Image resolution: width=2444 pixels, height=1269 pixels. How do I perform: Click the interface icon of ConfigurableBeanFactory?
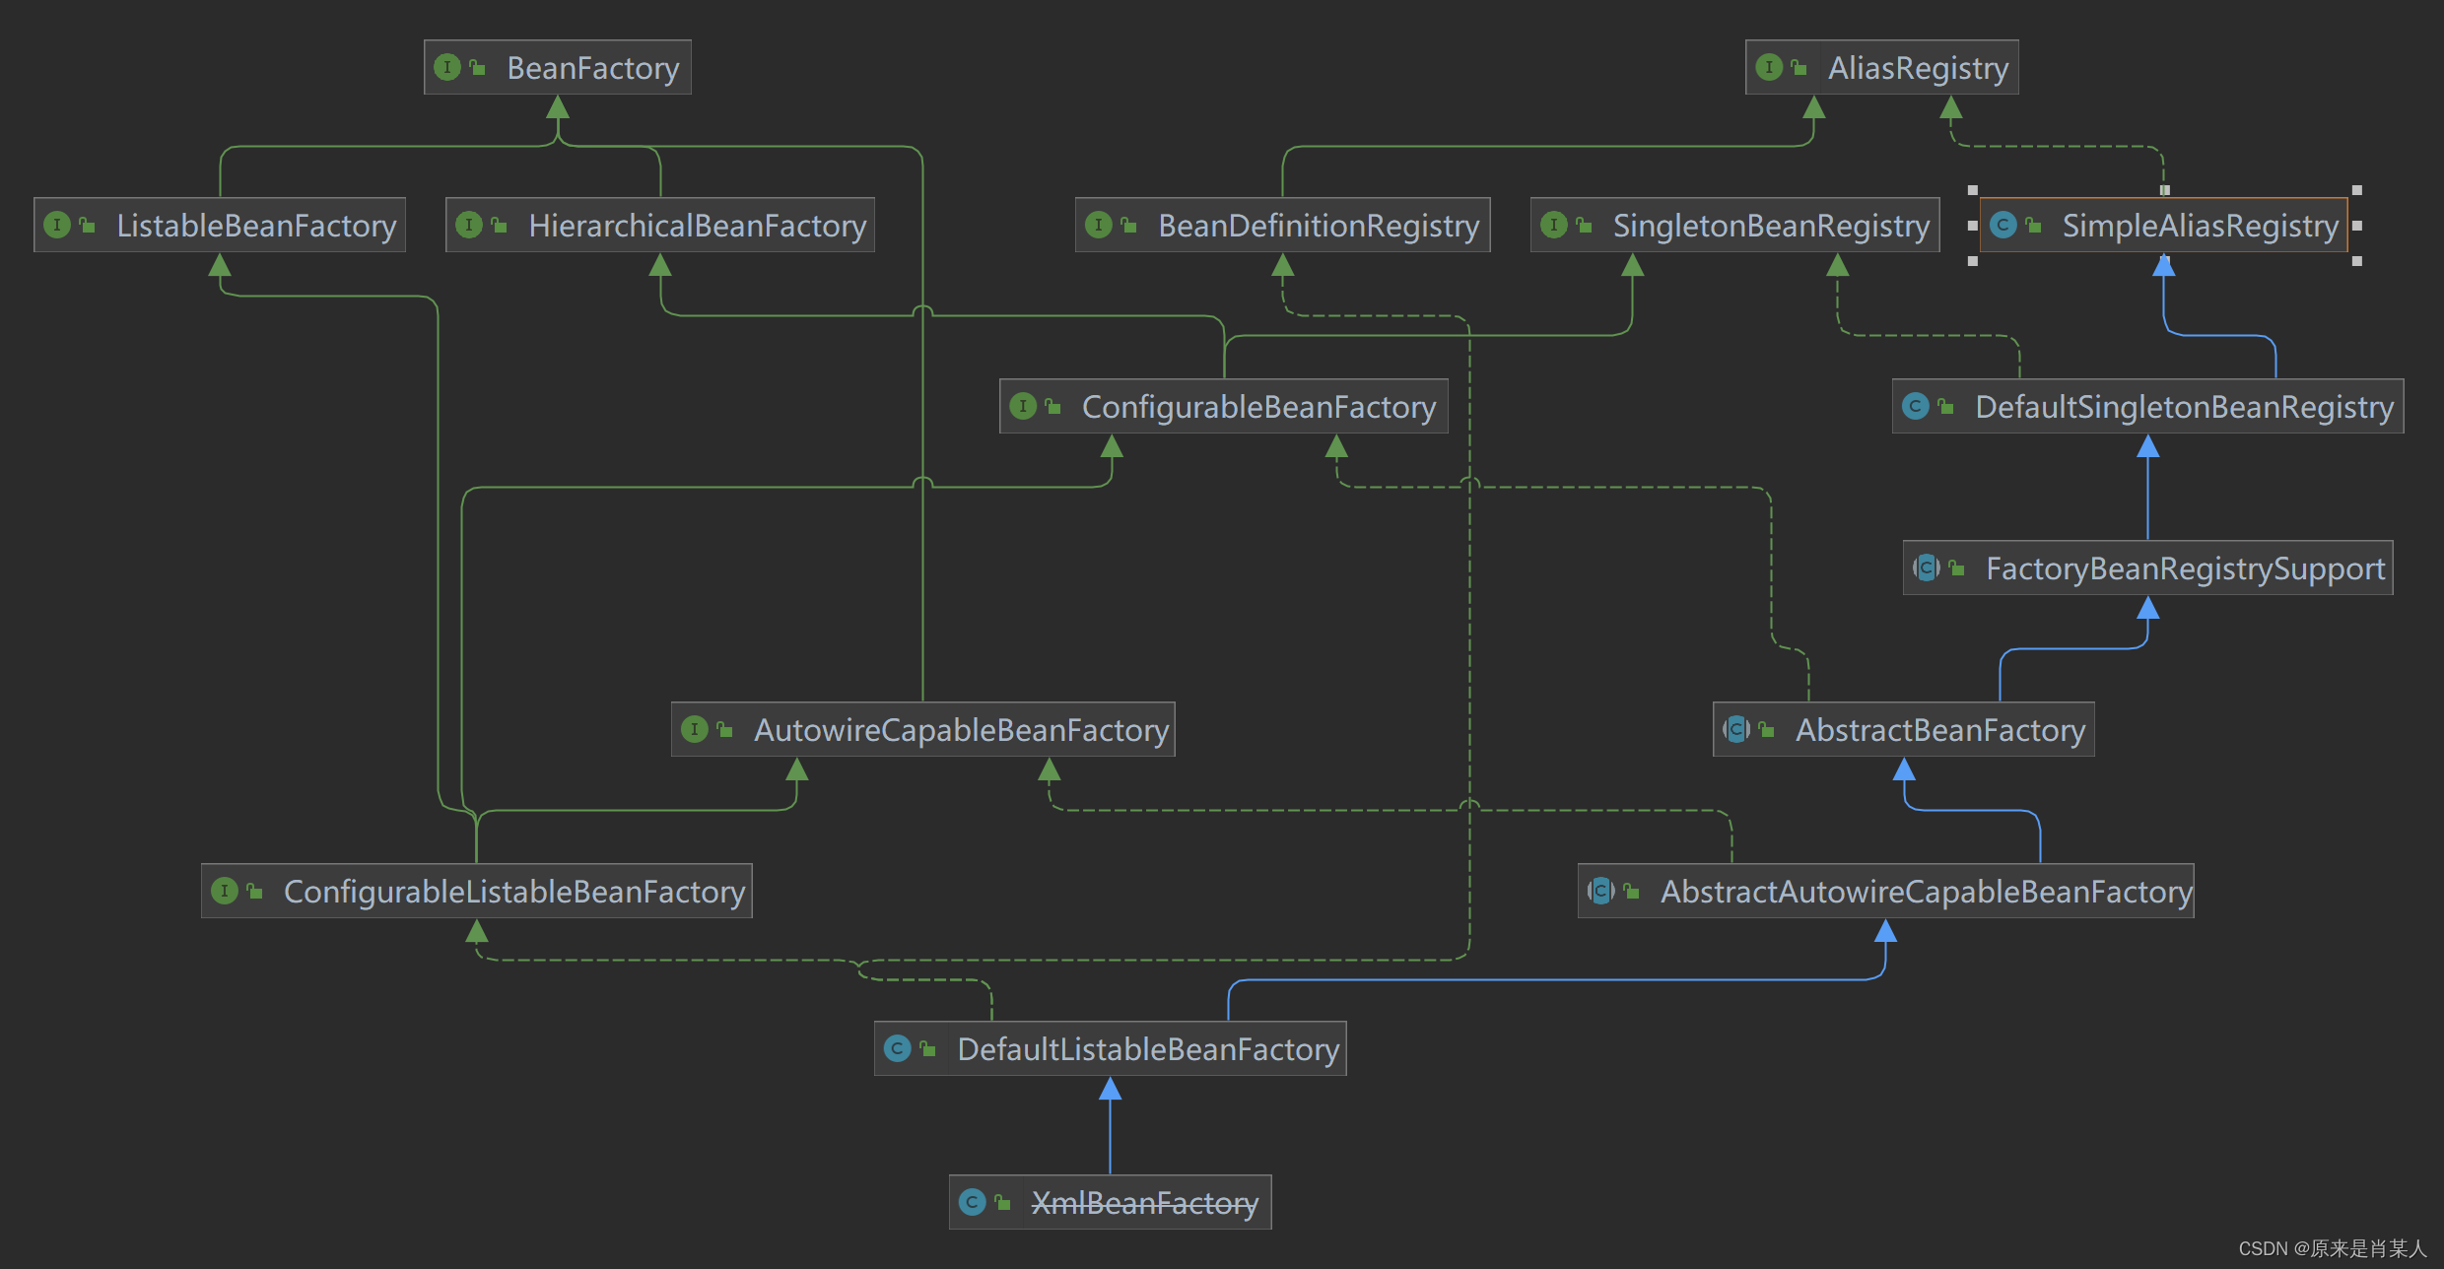[1023, 407]
